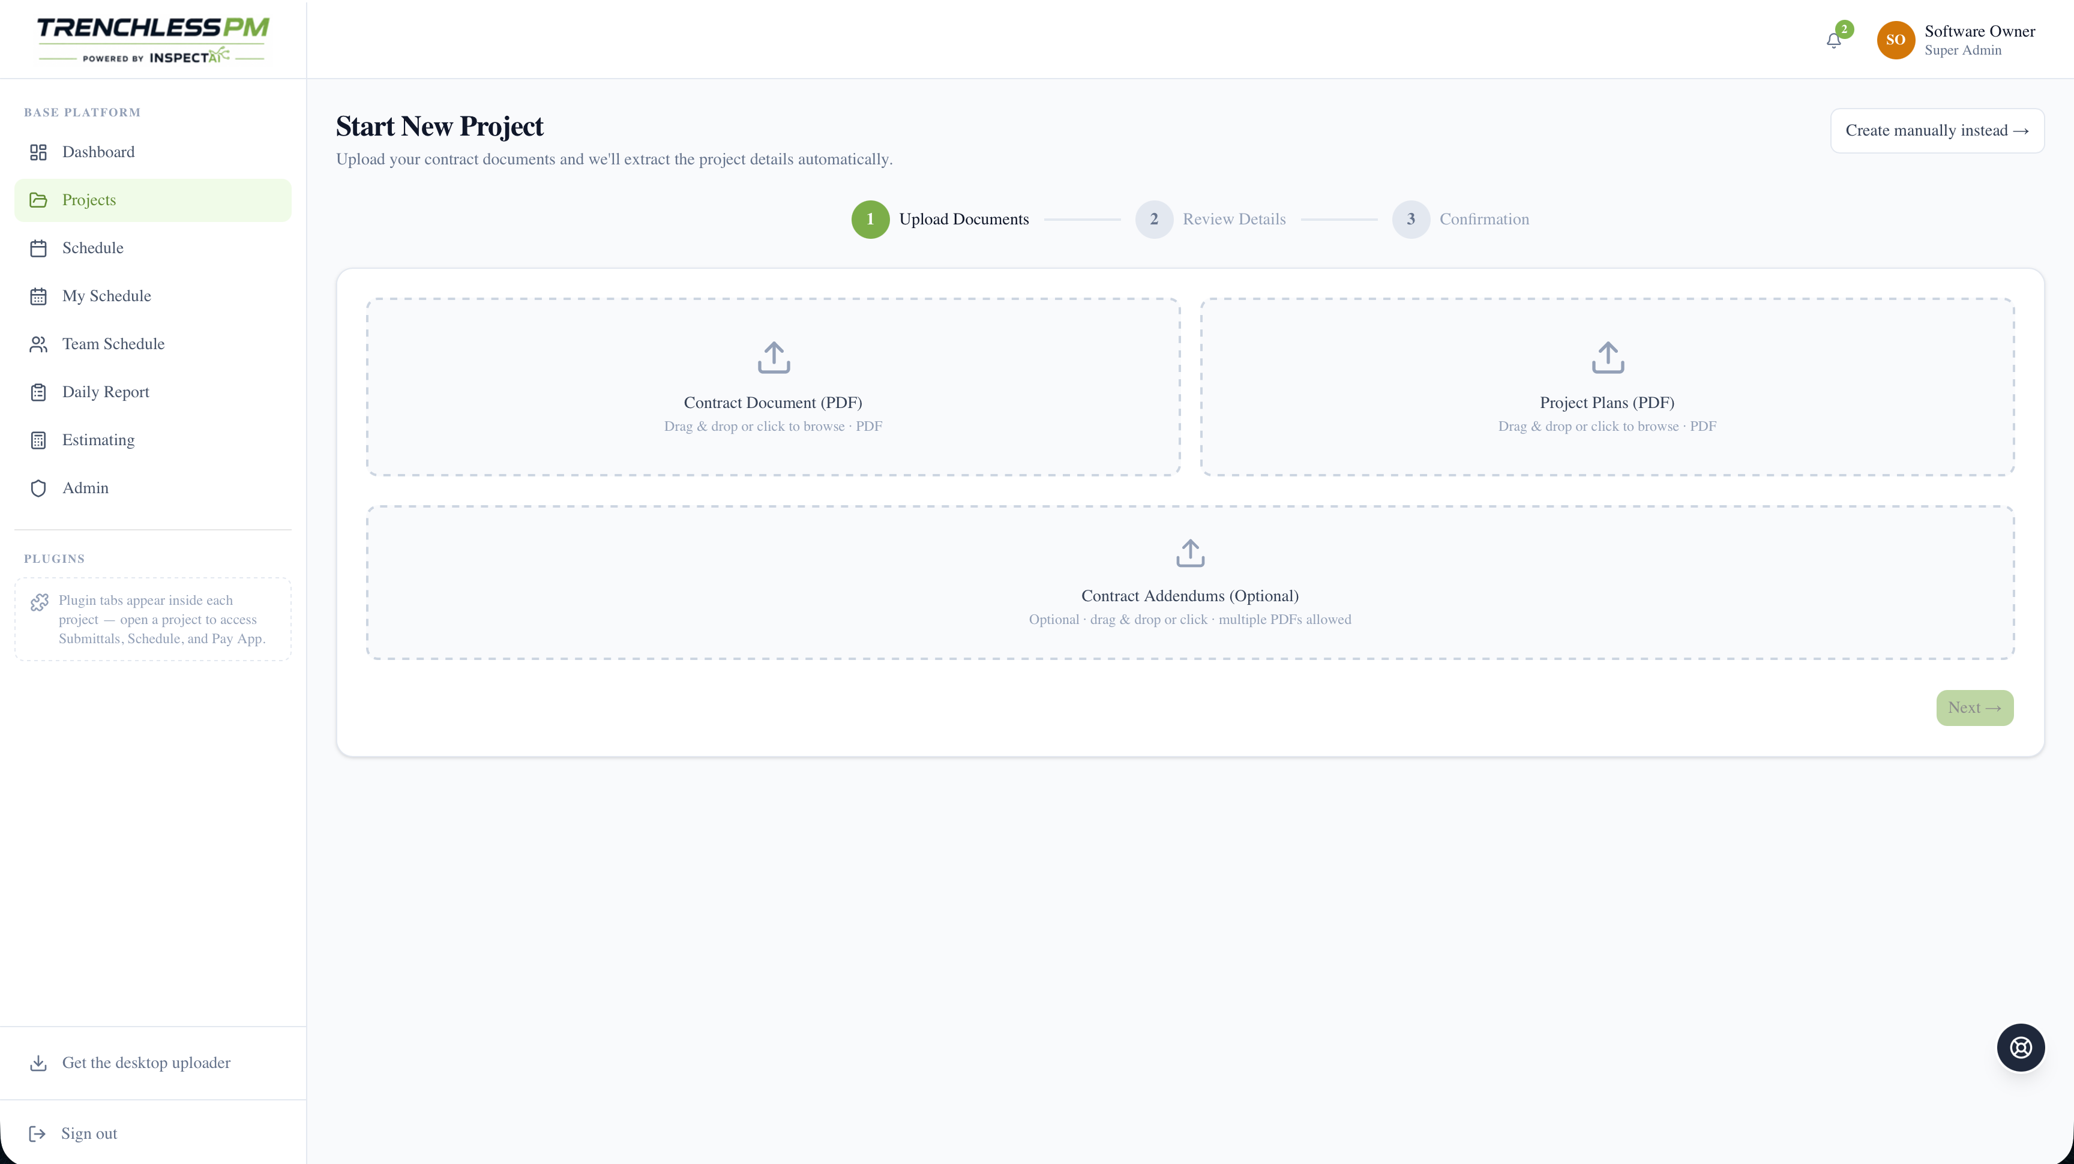The image size is (2074, 1164).
Task: Open Team Schedule from the sidebar
Action: coord(153,344)
